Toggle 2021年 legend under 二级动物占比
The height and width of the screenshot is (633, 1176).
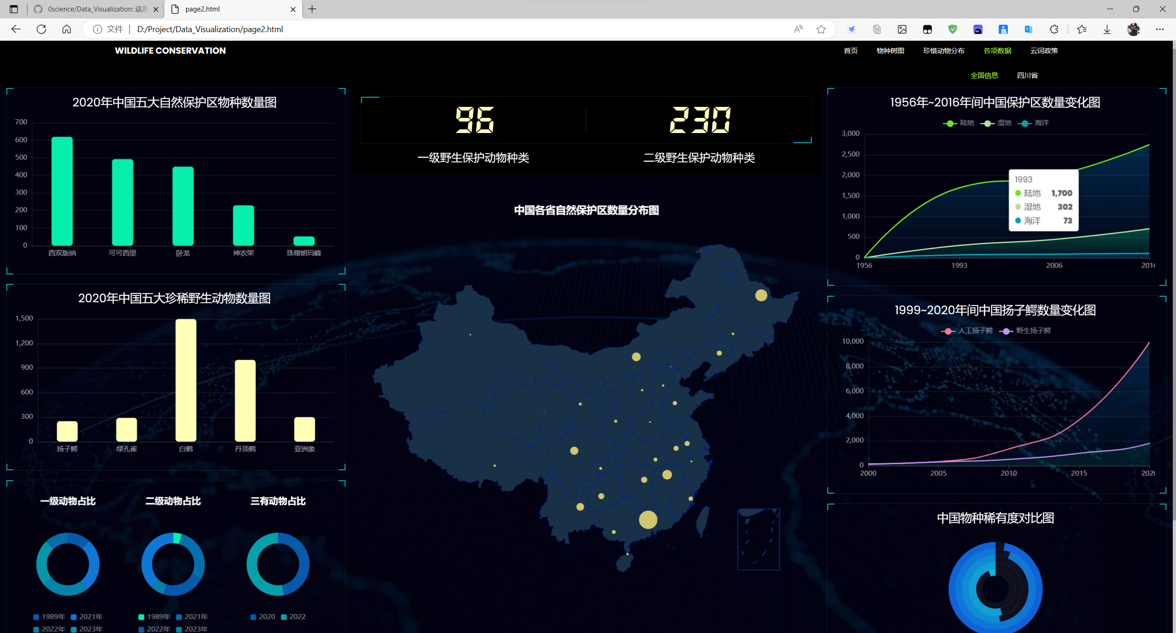click(x=192, y=616)
